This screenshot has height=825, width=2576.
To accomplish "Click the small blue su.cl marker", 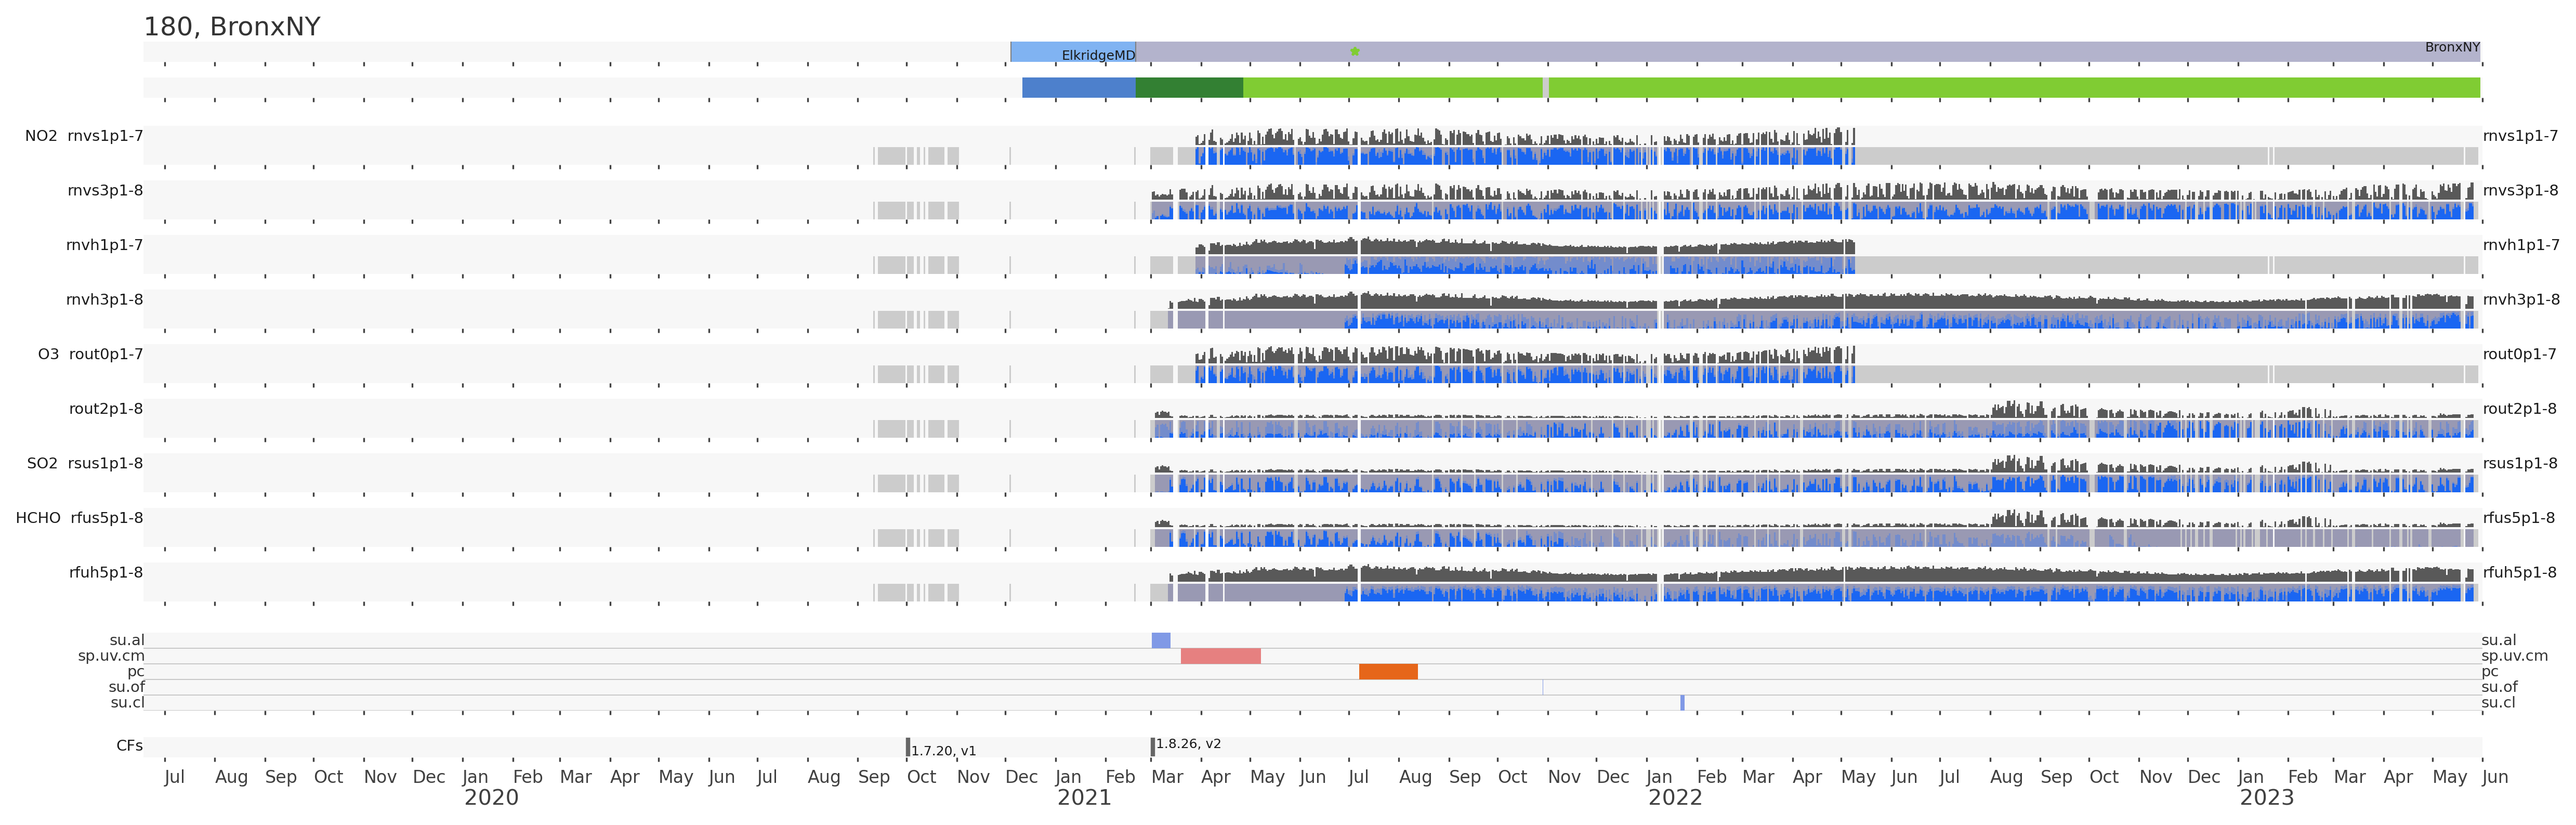I will click(1682, 703).
